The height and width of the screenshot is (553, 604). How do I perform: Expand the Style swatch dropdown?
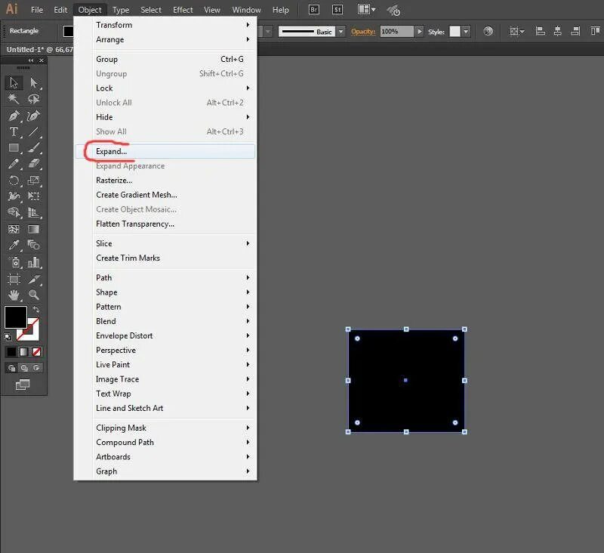point(465,31)
